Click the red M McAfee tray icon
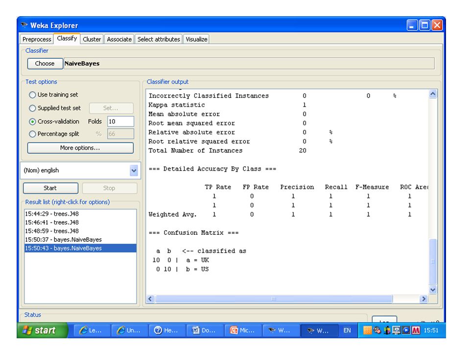This screenshot has width=470, height=353. [416, 330]
